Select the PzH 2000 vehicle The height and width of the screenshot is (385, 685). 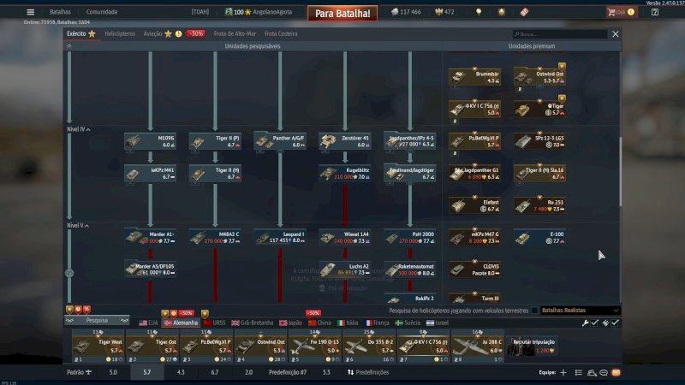(x=410, y=238)
